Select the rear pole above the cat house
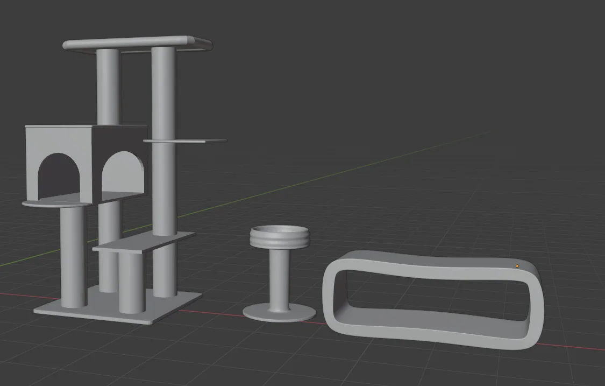Screen dimensions: 605x386 tap(108, 87)
